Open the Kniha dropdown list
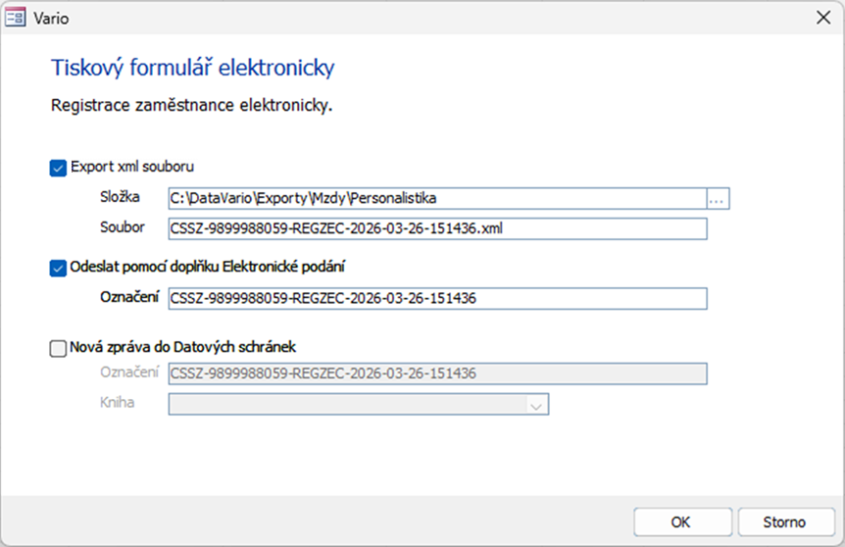This screenshot has width=845, height=547. (x=535, y=405)
